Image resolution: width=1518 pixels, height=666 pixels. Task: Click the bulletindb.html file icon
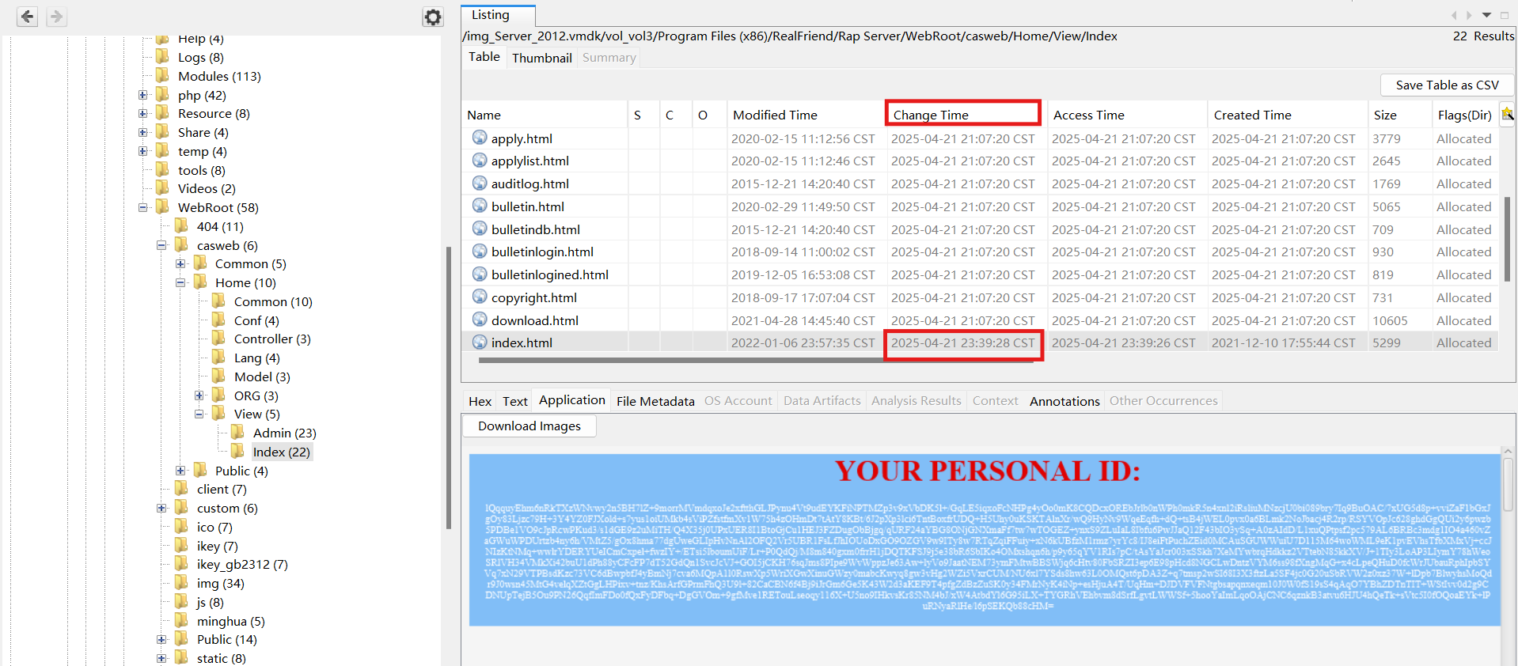(x=480, y=229)
